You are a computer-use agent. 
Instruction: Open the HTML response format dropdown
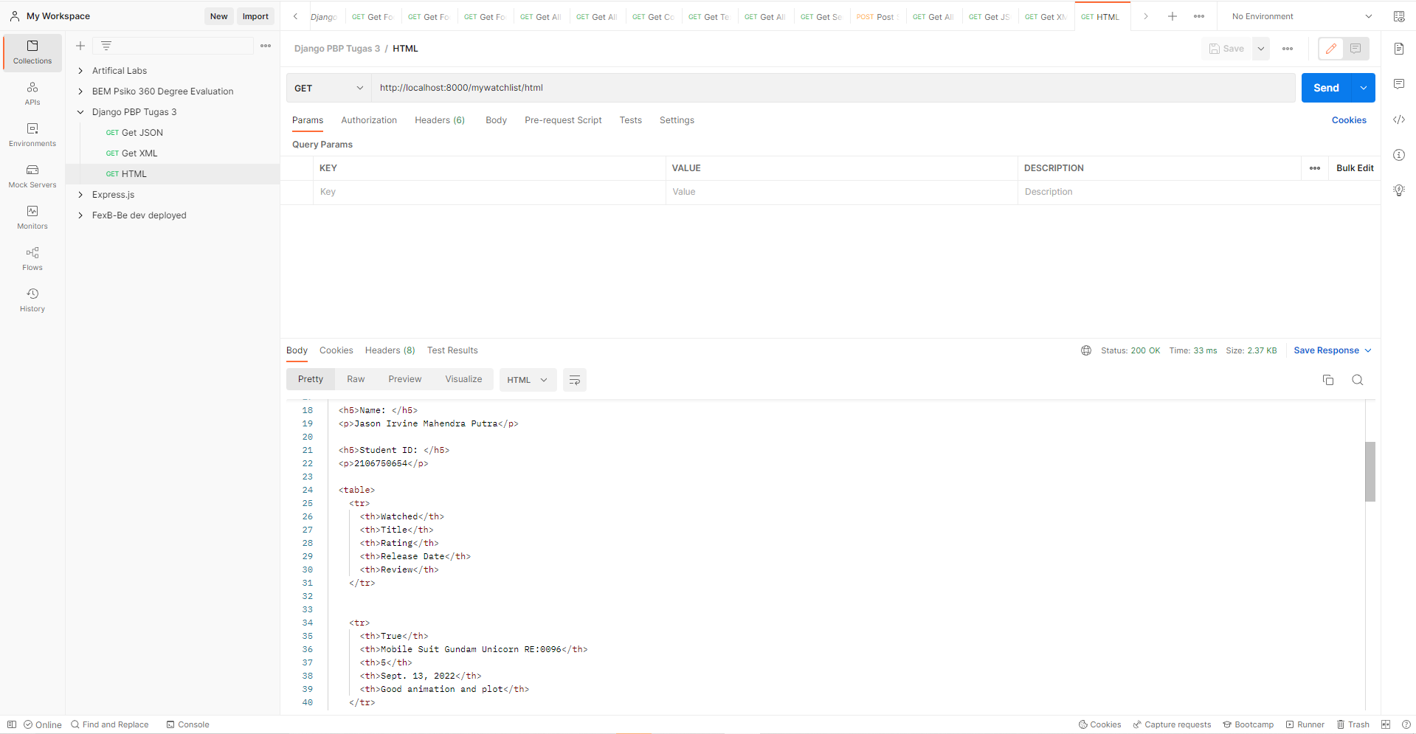pos(527,379)
